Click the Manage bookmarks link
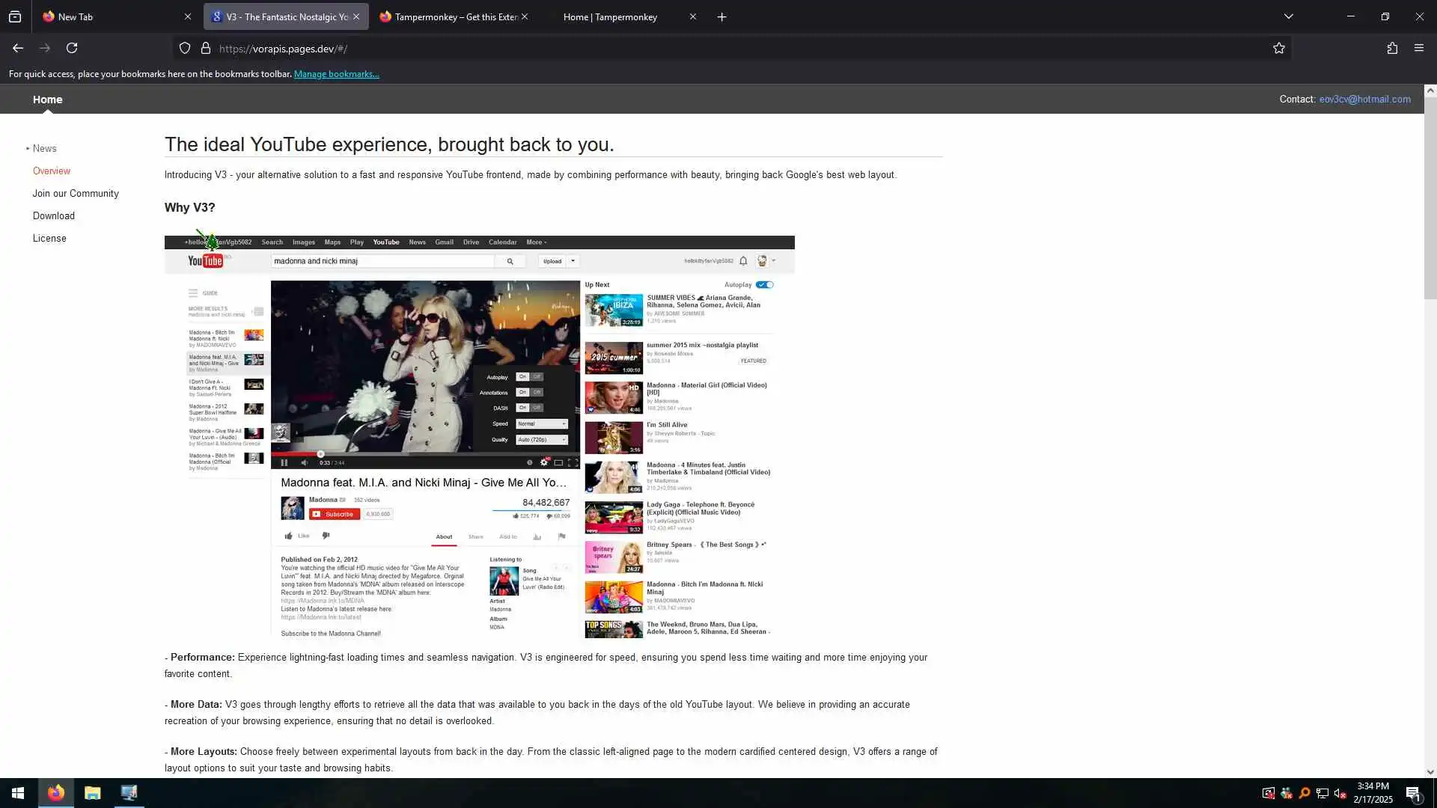This screenshot has height=808, width=1437. pyautogui.click(x=336, y=74)
